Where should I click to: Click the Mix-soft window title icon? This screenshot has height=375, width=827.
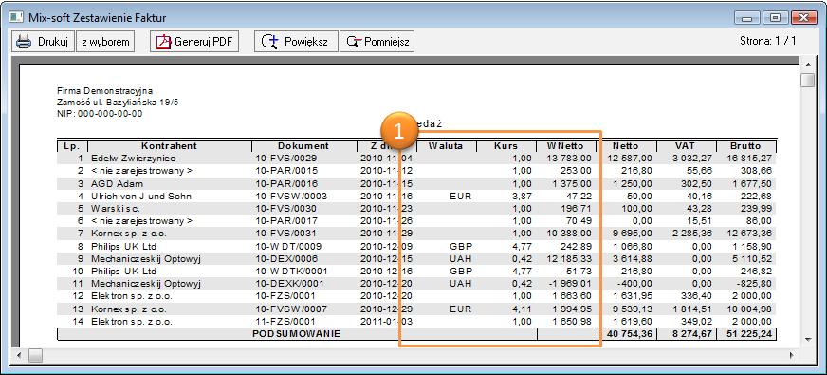tap(17, 17)
